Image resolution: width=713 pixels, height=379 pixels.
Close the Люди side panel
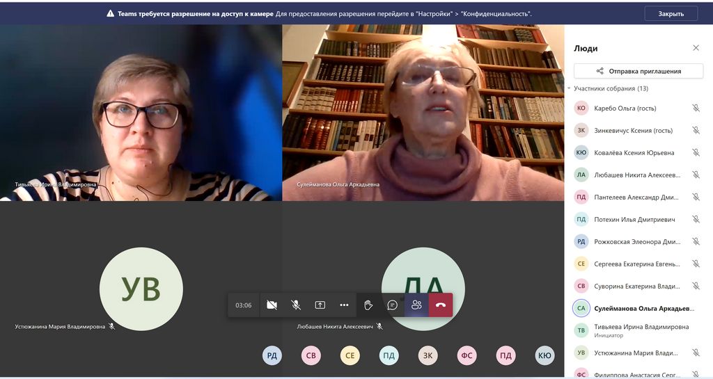[x=696, y=48]
